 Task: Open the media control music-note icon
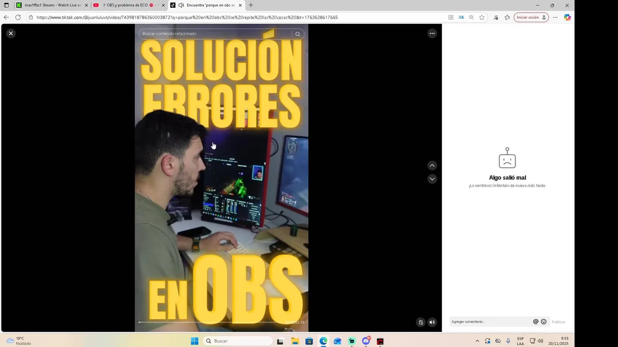pyautogui.click(x=496, y=17)
